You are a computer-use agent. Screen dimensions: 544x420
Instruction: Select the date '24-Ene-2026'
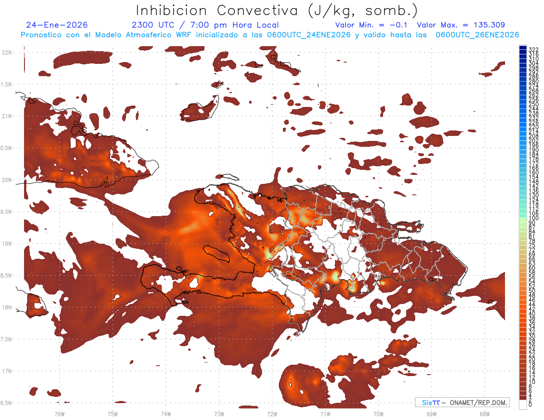point(57,25)
